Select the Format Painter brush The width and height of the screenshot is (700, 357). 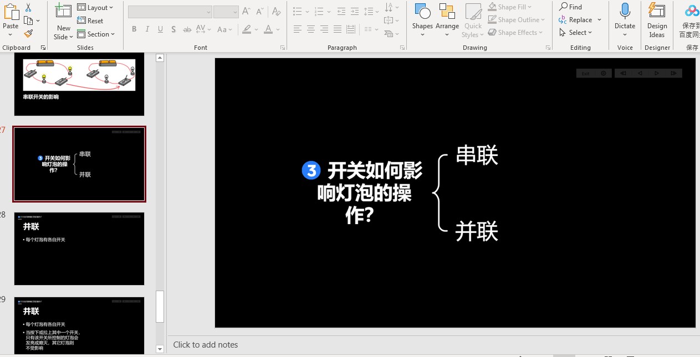click(x=28, y=34)
